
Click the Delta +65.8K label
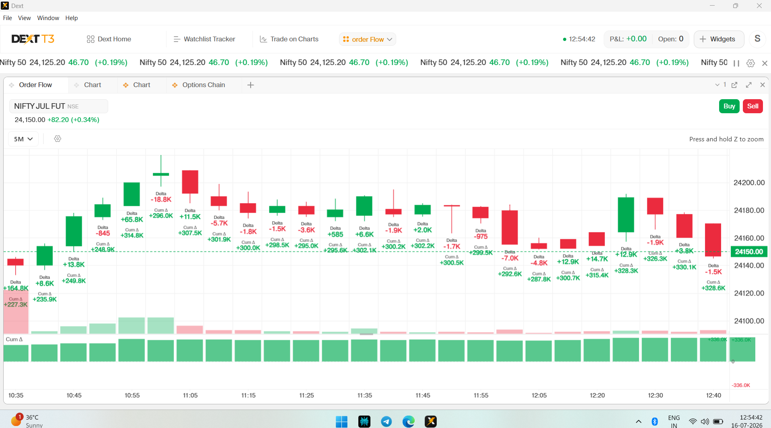click(132, 217)
